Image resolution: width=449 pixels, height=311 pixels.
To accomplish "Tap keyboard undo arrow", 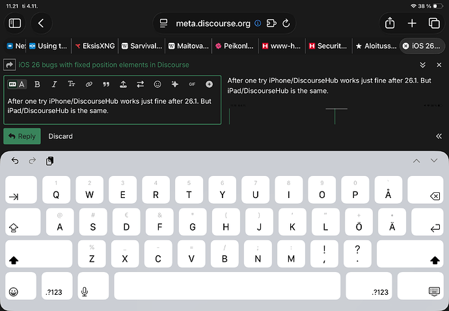I will (15, 161).
